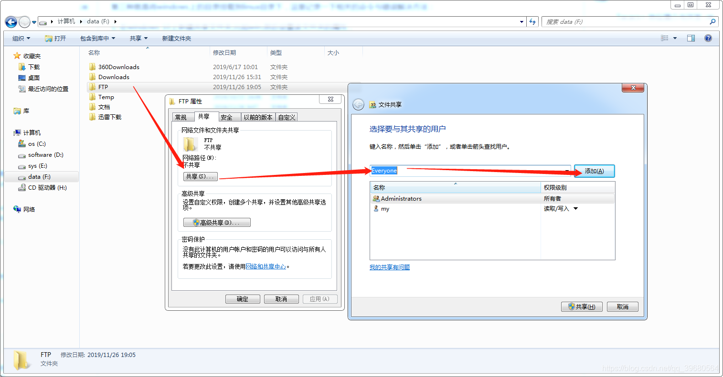Click the 文档 folder icon
Viewport: 723px width, 377px height.
pyautogui.click(x=93, y=107)
